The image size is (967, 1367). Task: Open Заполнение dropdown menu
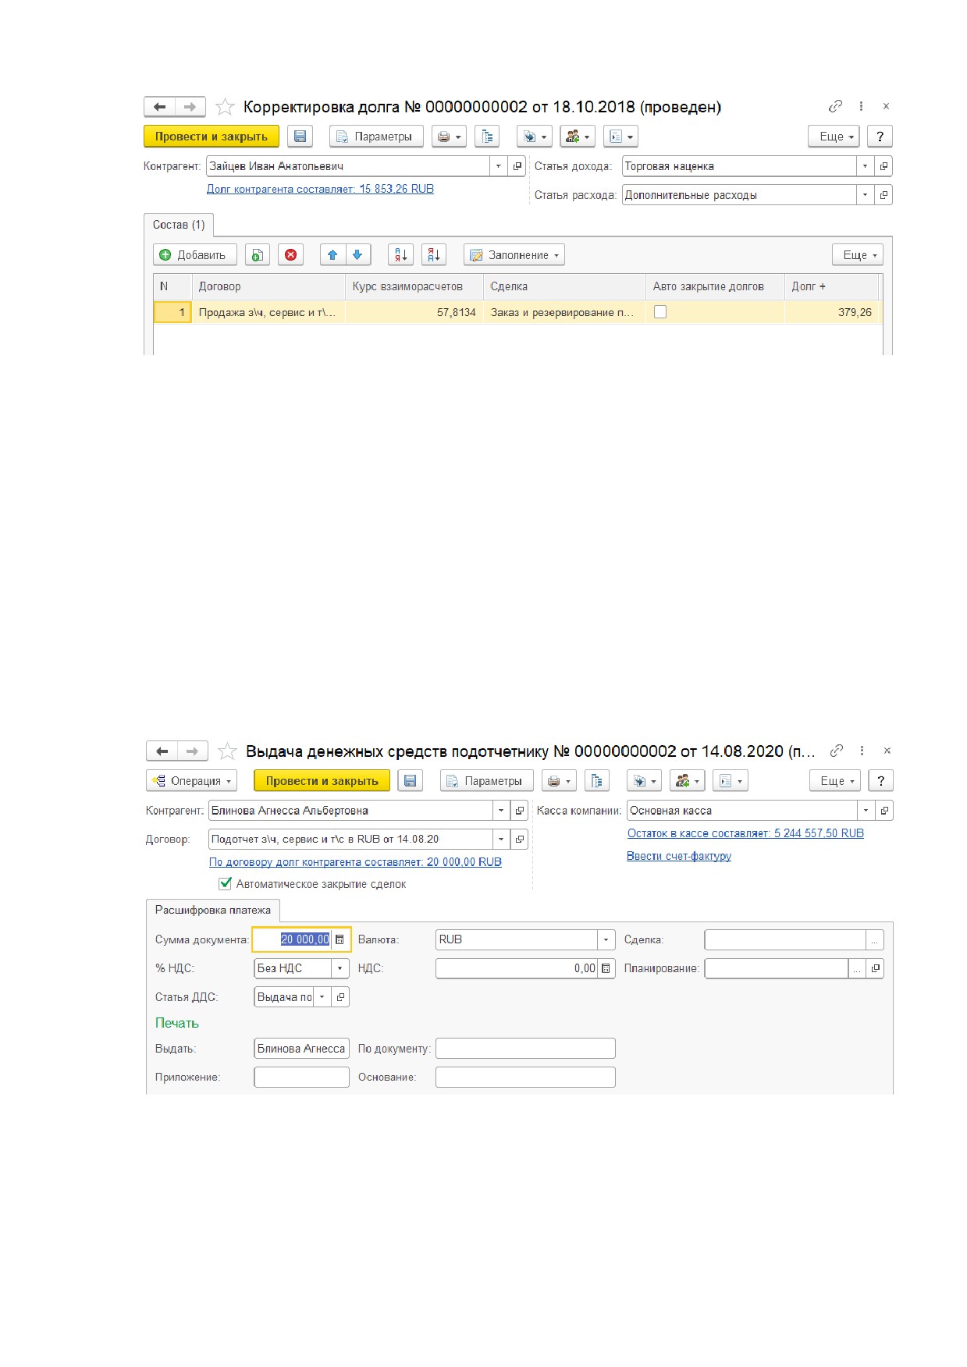[514, 255]
